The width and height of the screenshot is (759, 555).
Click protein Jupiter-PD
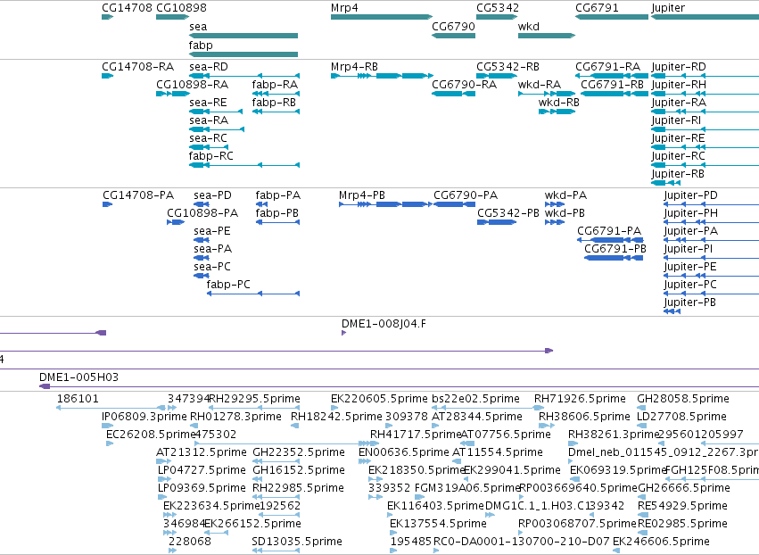(711, 204)
